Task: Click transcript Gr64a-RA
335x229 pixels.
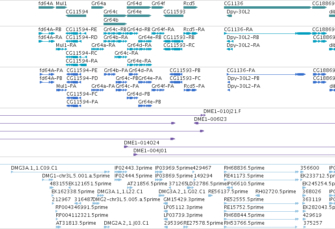Action: click(104, 45)
